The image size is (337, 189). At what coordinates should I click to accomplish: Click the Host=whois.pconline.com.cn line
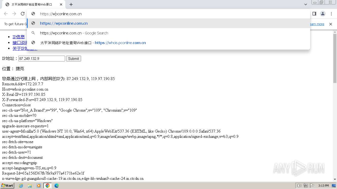click(x=25, y=89)
